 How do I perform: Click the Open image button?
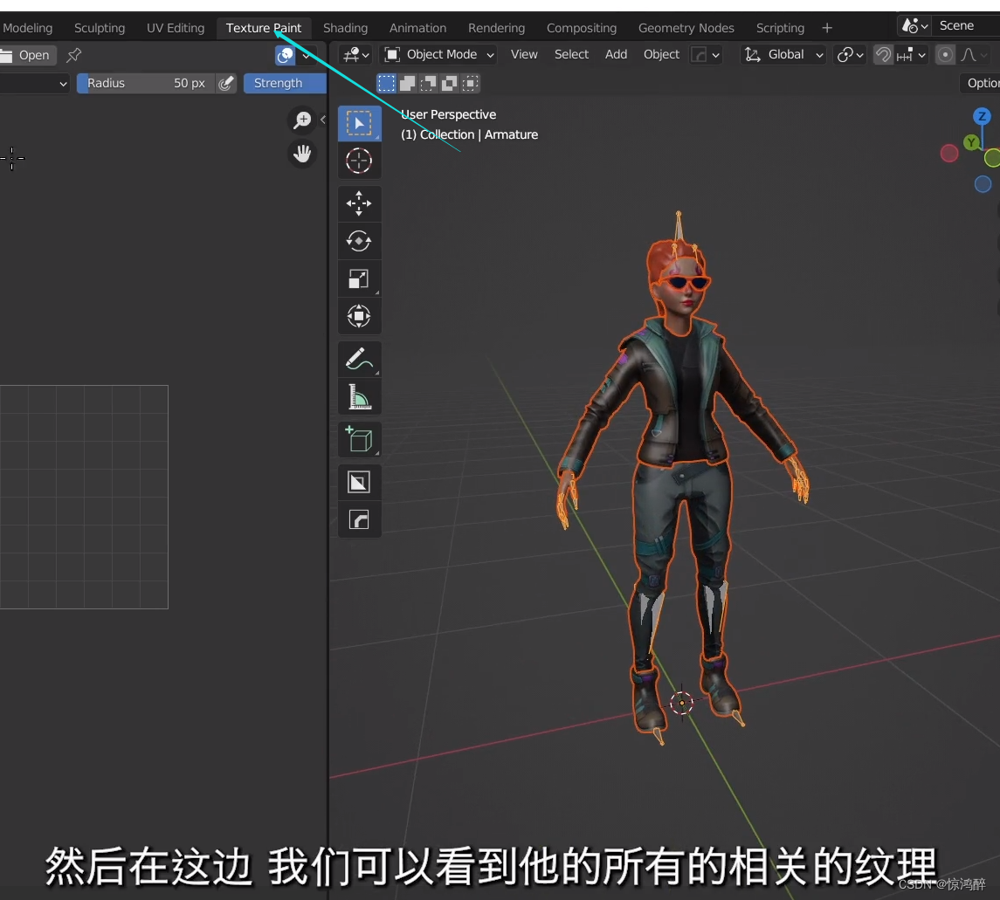pos(27,56)
